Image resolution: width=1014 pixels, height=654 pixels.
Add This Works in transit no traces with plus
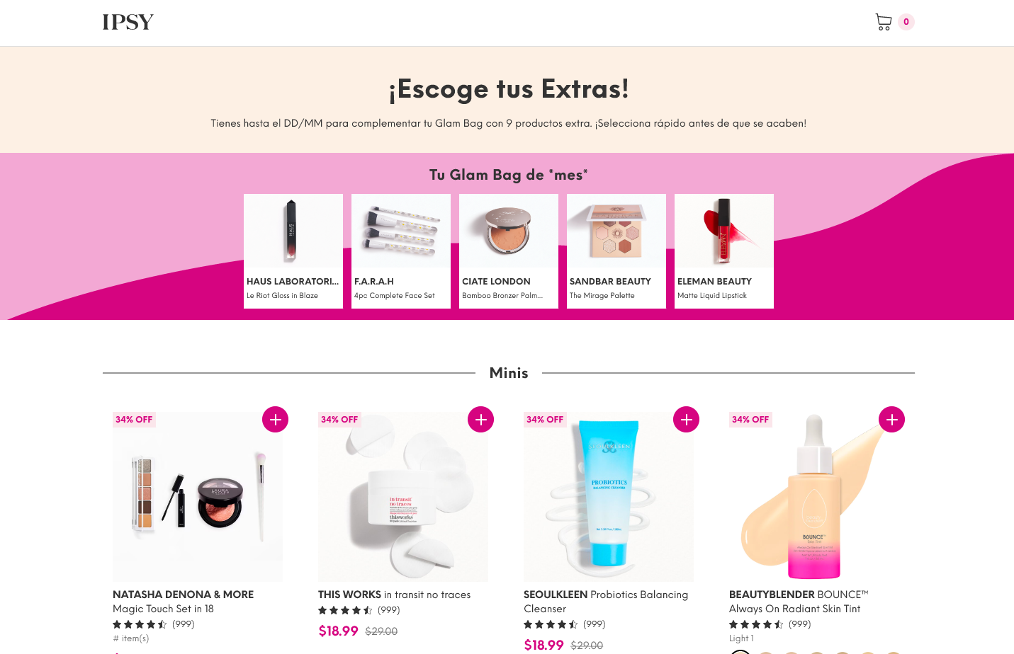480,420
